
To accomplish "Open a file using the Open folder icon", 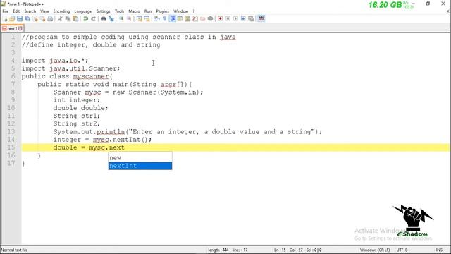I will (x=12, y=19).
